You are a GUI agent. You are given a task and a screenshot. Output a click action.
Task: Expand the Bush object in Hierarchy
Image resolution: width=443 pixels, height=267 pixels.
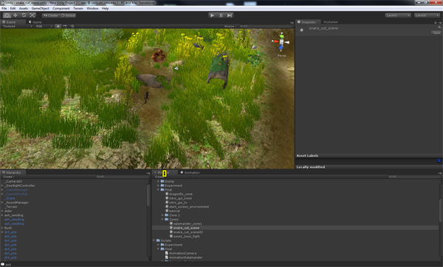click(2, 228)
